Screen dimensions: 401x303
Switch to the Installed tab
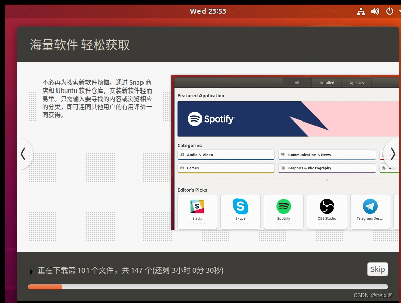[327, 83]
